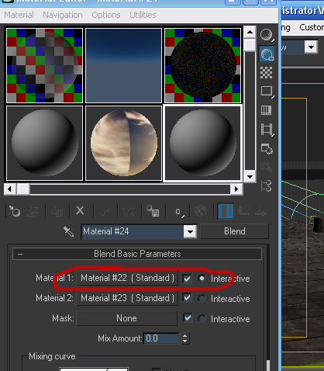324x371 pixels.
Task: Uncheck the Material 1 checkbox
Action: [x=187, y=279]
